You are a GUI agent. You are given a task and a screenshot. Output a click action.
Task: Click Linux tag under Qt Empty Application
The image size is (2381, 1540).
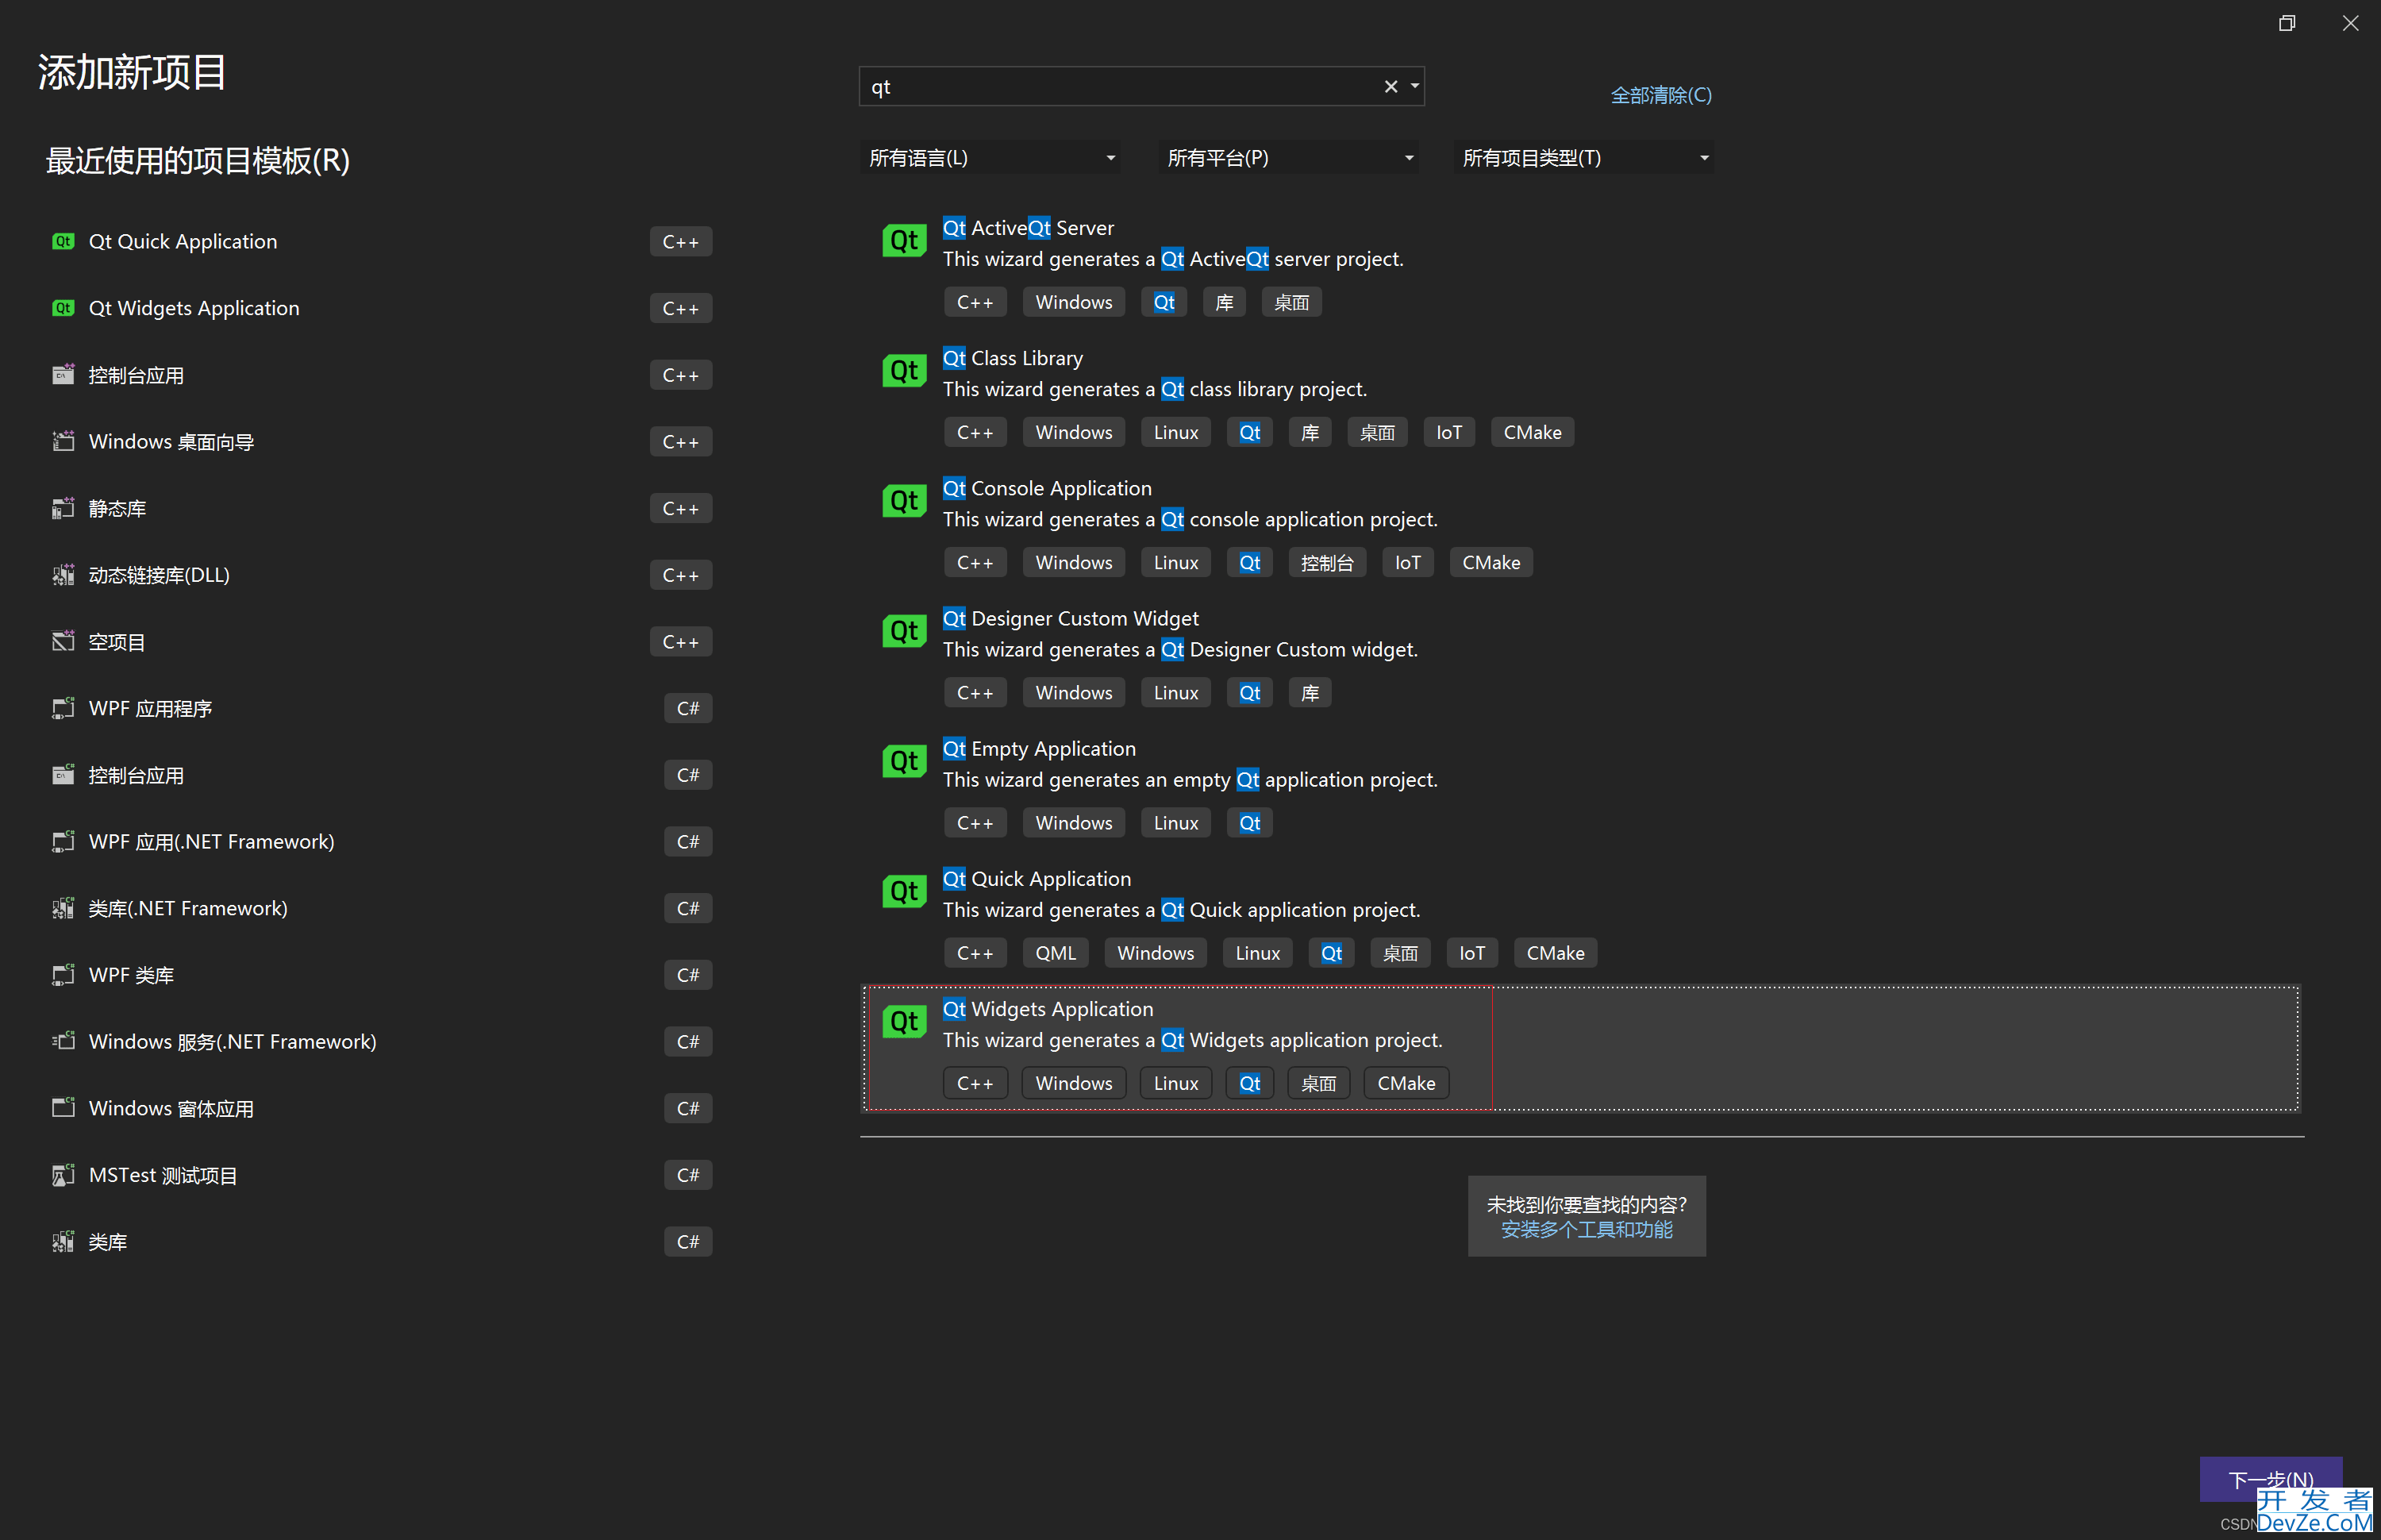(1175, 823)
